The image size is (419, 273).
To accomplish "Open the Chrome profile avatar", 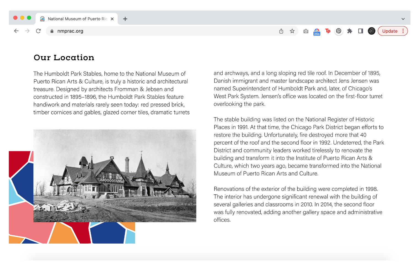I will (x=372, y=31).
